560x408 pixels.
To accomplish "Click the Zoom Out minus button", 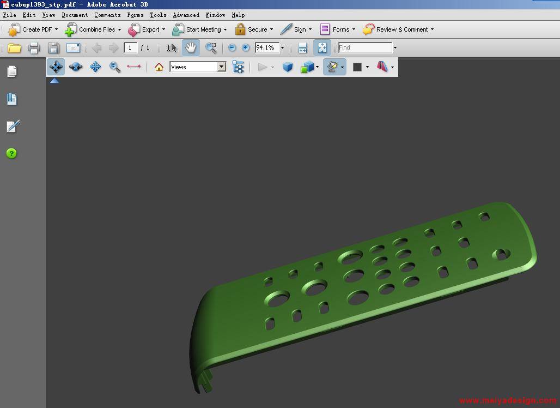I will 232,47.
